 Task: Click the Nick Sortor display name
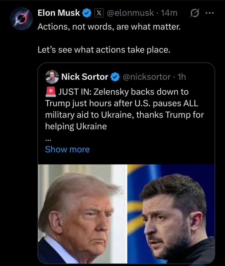84,77
